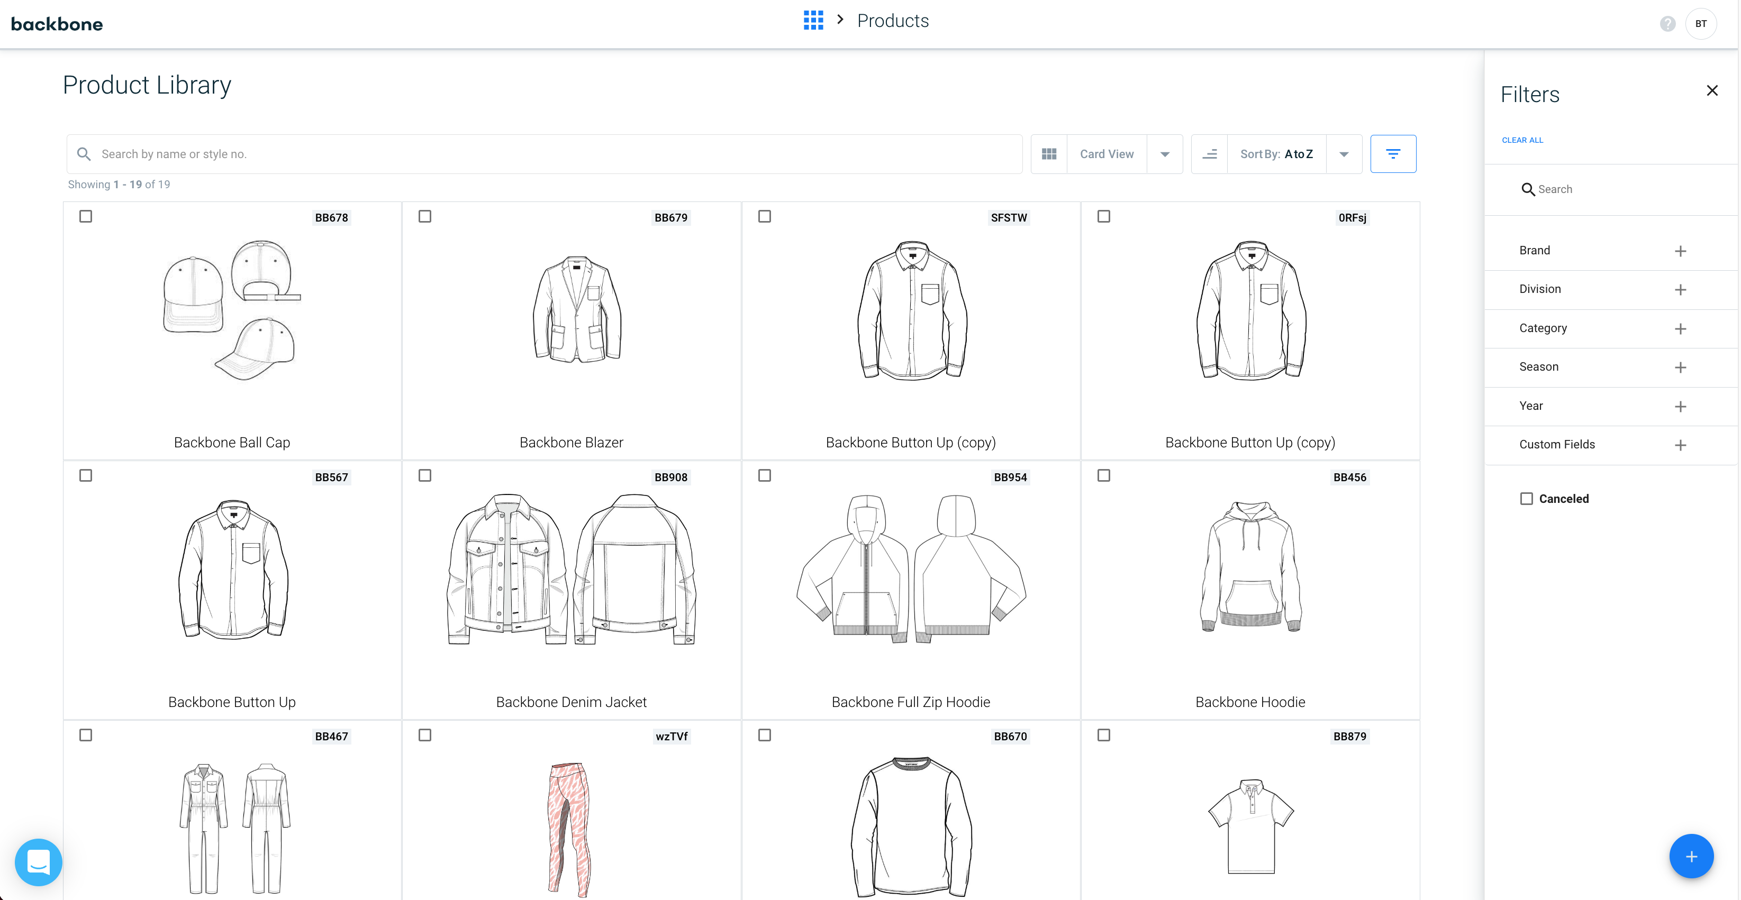Open the chat support bubble
Screen dimensions: 1741x900
click(39, 861)
